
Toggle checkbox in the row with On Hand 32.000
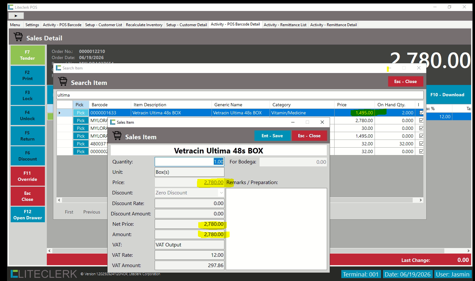[421, 144]
